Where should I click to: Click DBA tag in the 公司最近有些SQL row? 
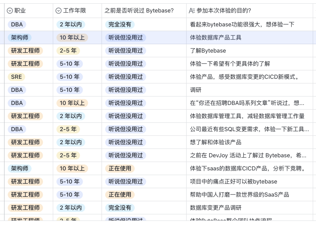coord(17,129)
